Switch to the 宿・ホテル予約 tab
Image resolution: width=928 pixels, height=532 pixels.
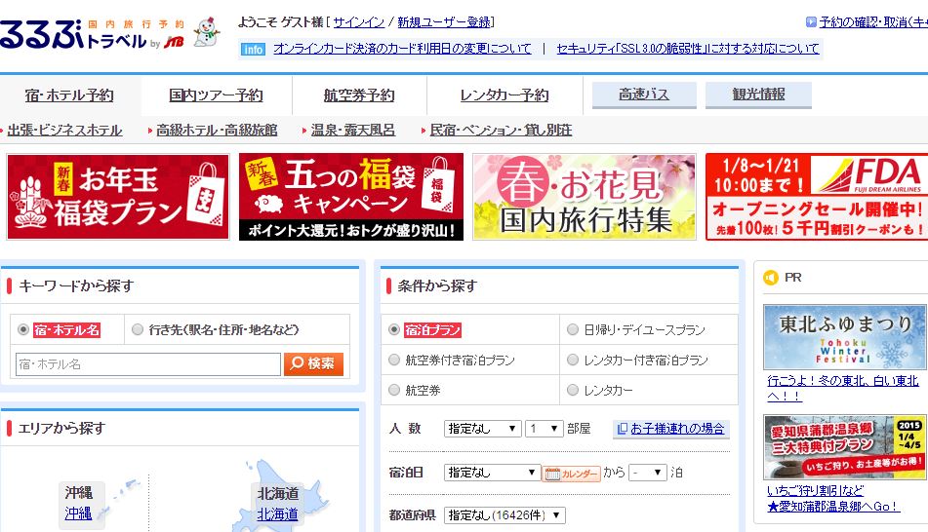tap(70, 95)
